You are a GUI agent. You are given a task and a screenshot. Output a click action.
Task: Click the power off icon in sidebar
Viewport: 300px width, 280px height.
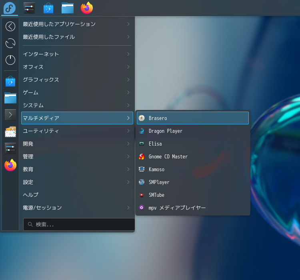10,60
